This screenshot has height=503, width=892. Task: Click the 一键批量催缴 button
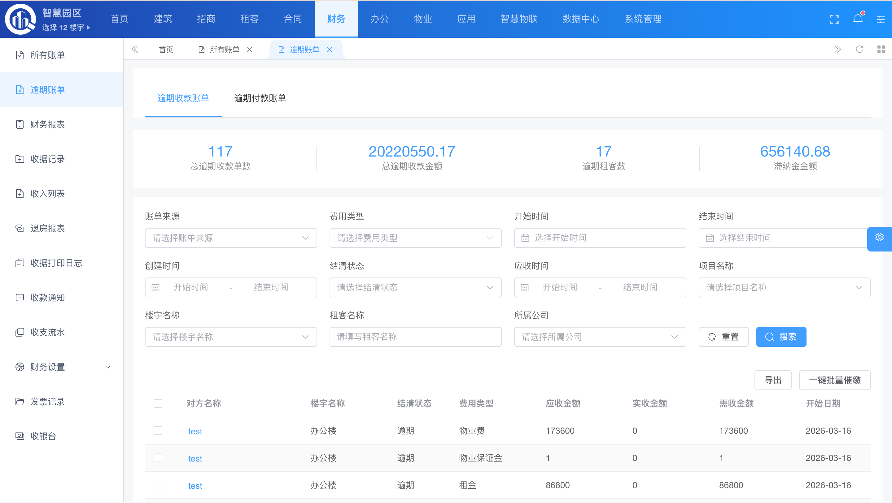(834, 380)
